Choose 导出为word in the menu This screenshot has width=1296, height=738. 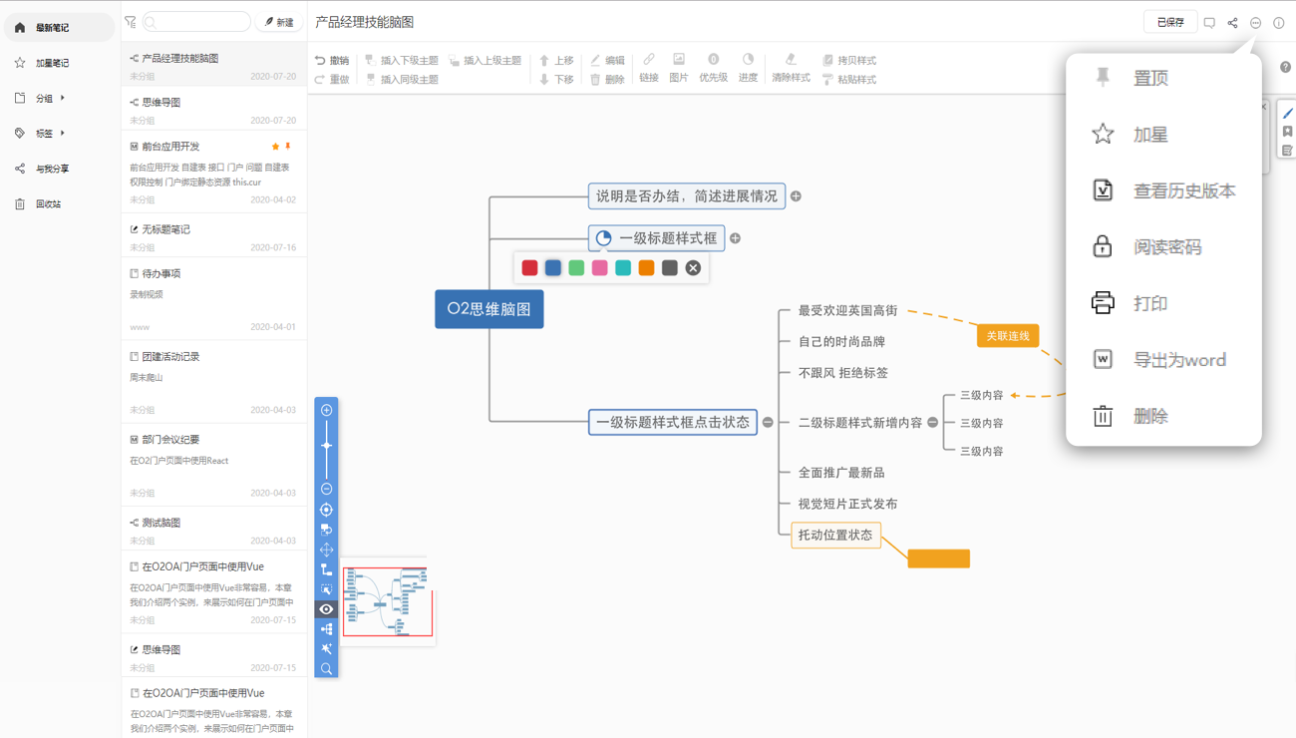tap(1178, 360)
